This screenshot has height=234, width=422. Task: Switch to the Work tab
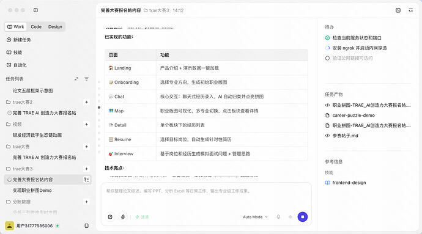tap(16, 27)
